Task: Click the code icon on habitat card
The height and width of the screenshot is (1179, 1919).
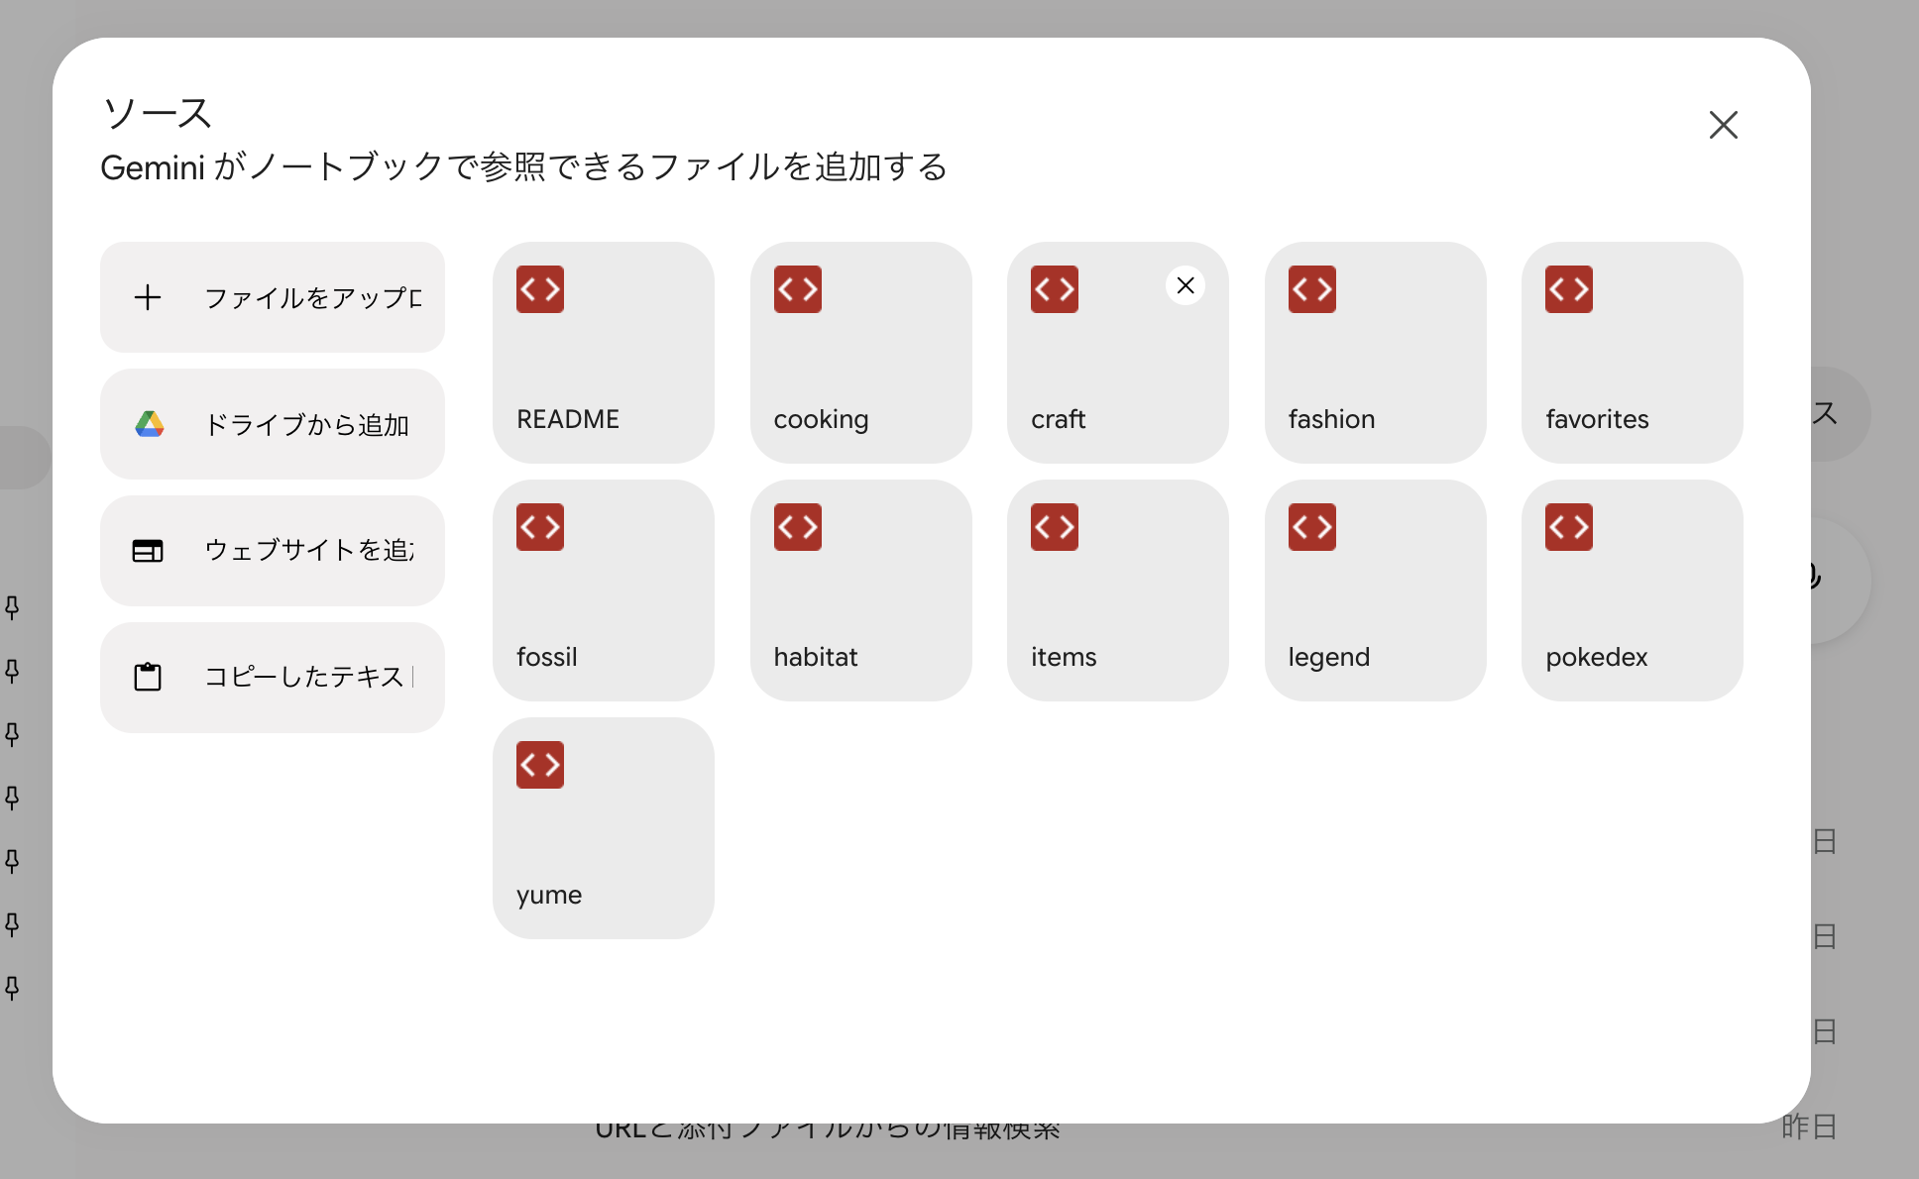Action: pos(798,527)
